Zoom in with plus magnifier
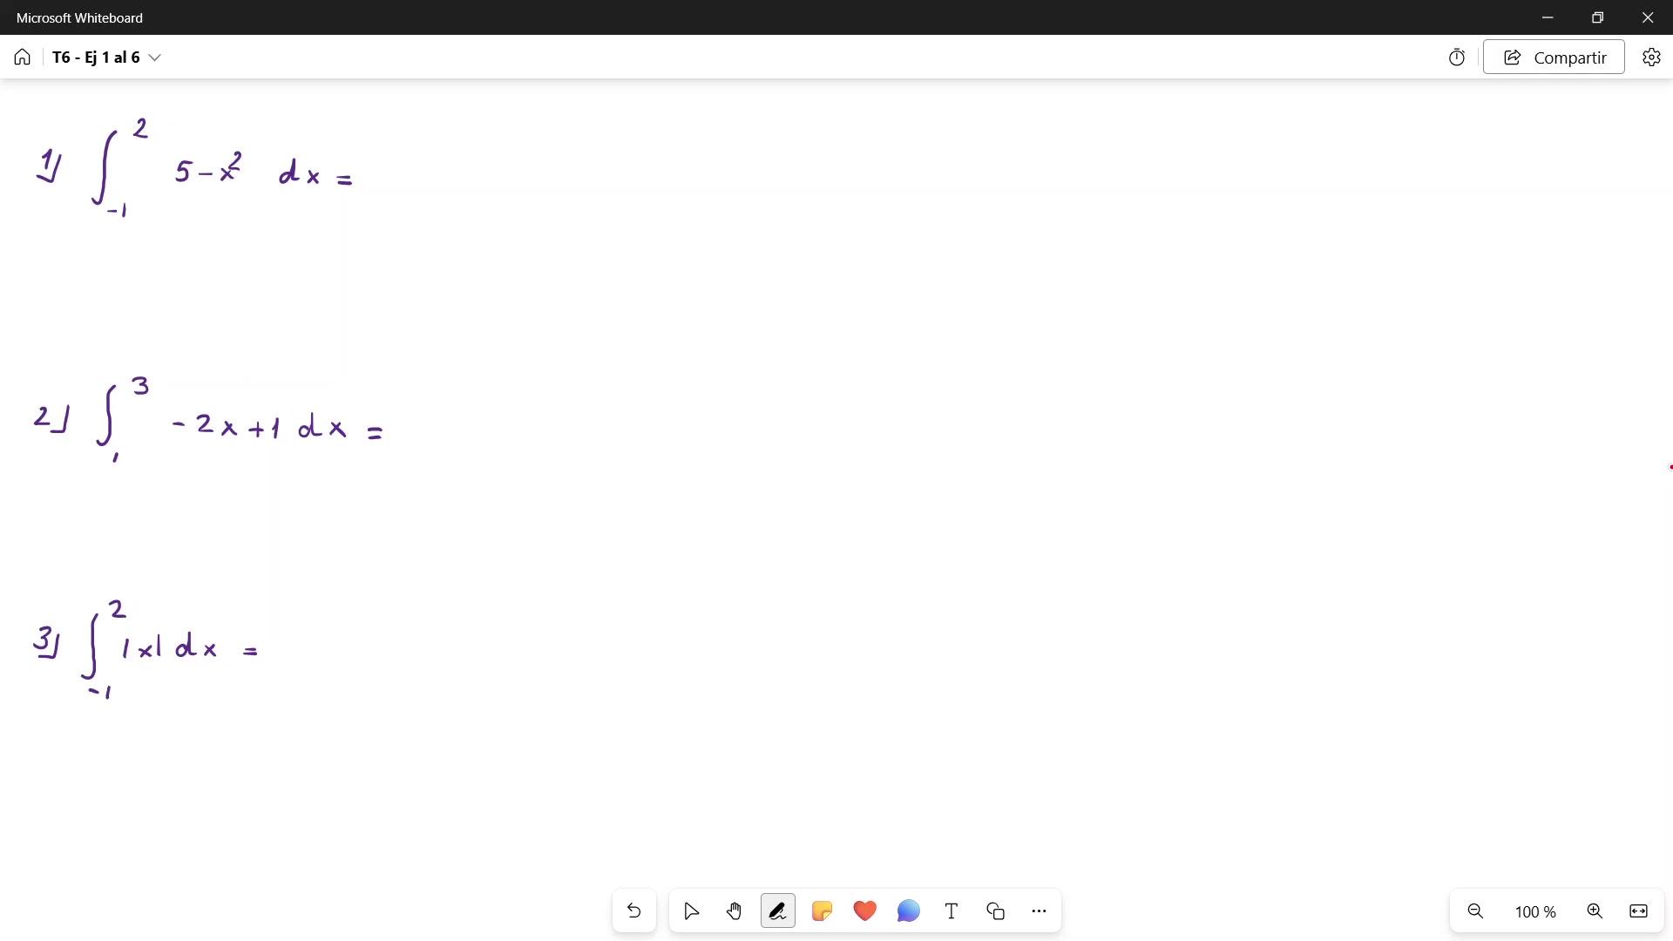This screenshot has height=941, width=1673. [1595, 911]
